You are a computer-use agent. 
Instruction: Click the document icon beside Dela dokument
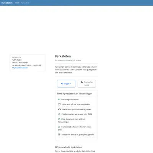coord(59,119)
